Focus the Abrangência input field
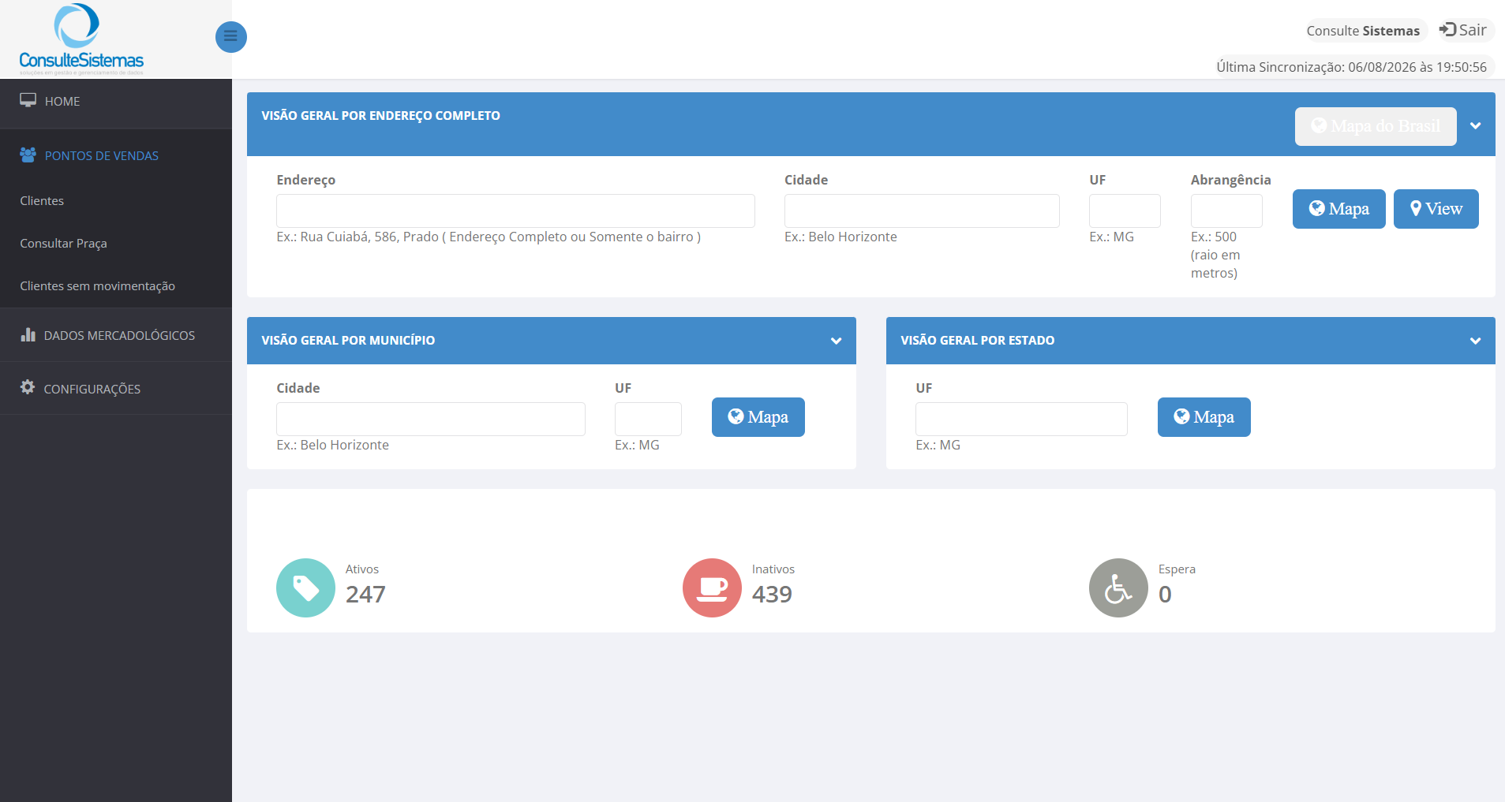The image size is (1505, 802). pos(1226,211)
